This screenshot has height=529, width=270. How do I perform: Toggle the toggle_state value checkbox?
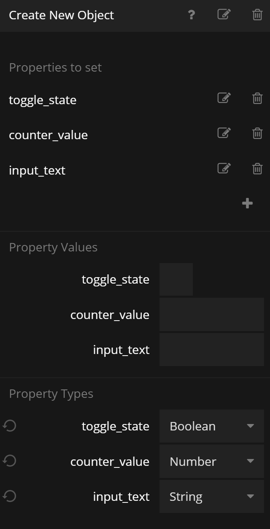click(x=176, y=280)
